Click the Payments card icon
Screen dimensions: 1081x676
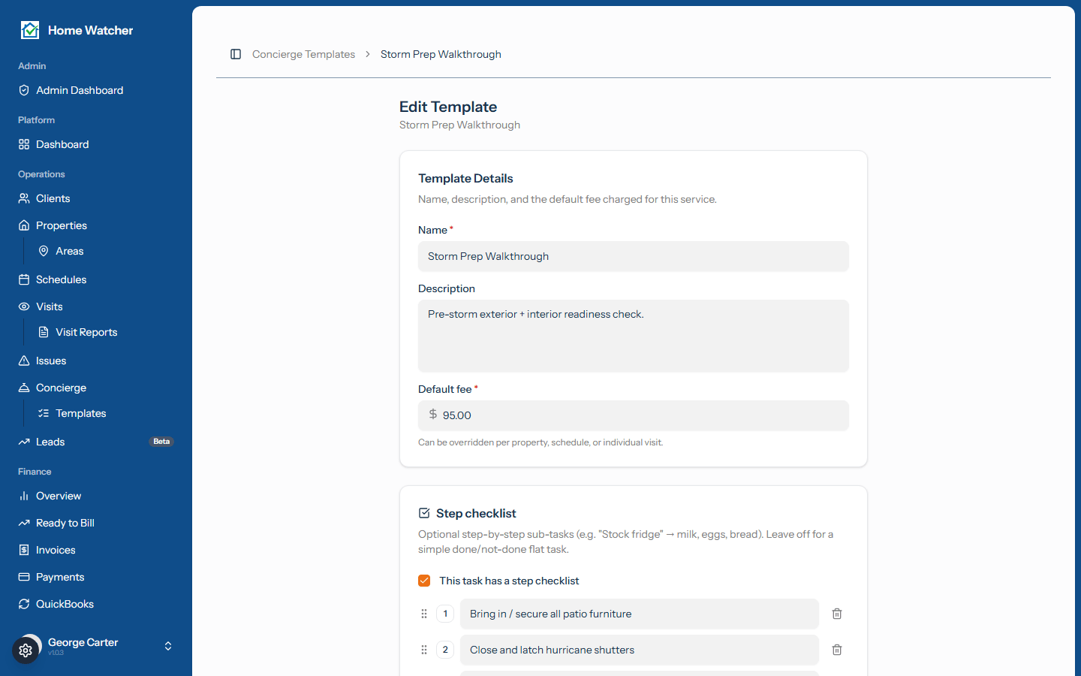[24, 577]
